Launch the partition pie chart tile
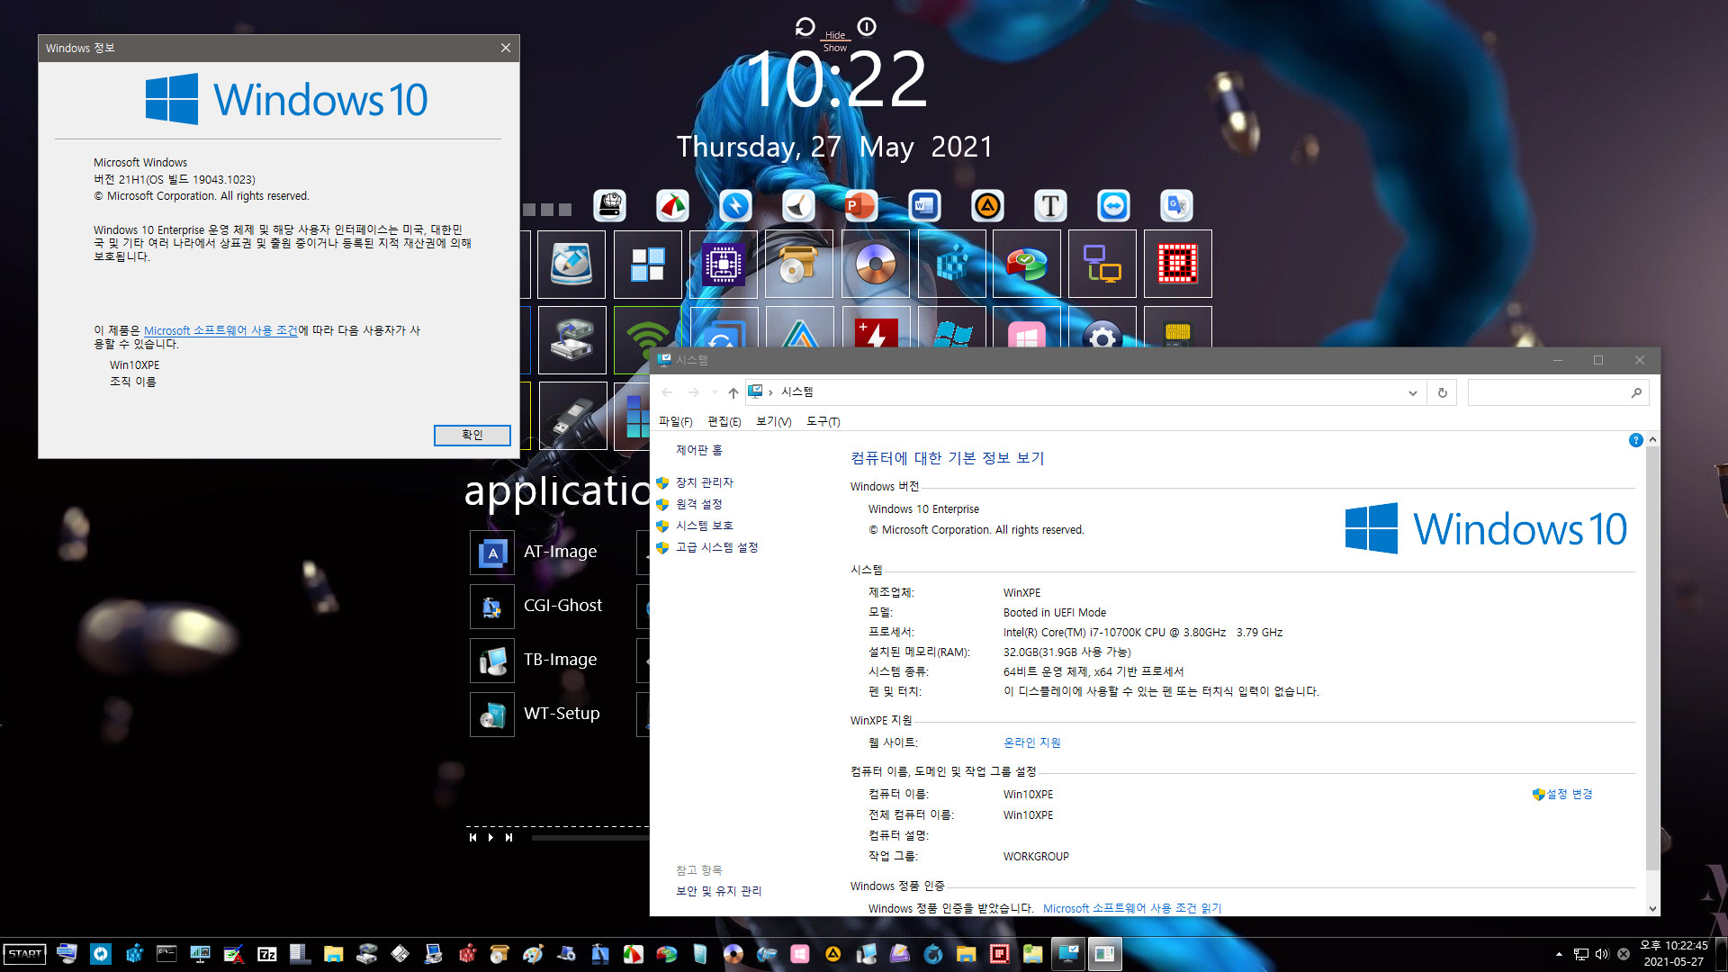 coord(1027,264)
